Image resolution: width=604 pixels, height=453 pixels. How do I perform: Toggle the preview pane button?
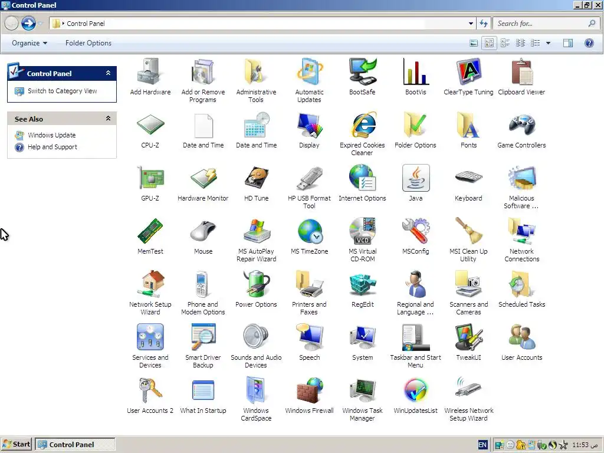pos(568,43)
